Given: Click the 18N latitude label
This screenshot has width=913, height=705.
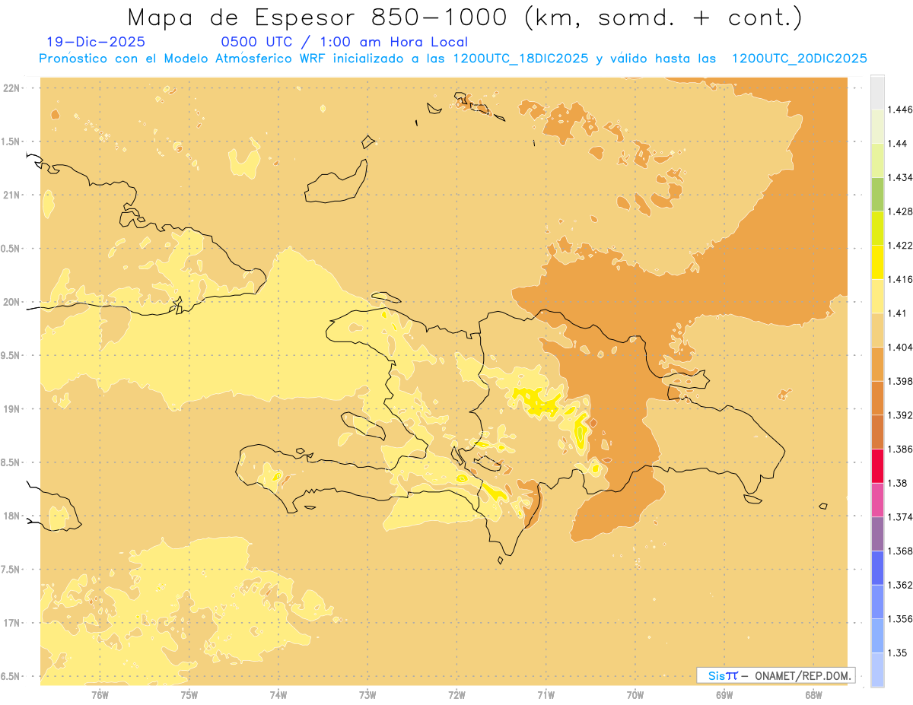Looking at the screenshot, I should (x=11, y=516).
